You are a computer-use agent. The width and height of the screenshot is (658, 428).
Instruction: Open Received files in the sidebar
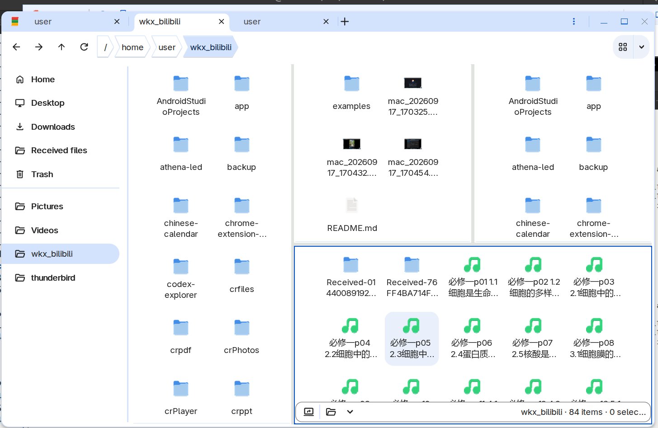pos(61,151)
